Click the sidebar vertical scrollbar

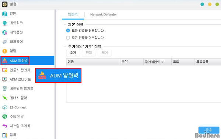(x=55, y=74)
